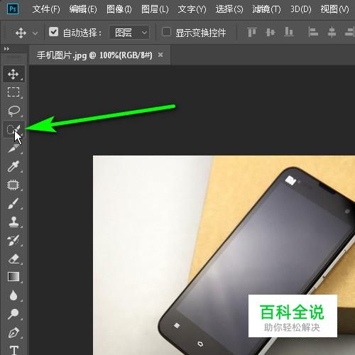Align bottom edges of layers
Screen dimensions: 355x355
click(289, 32)
